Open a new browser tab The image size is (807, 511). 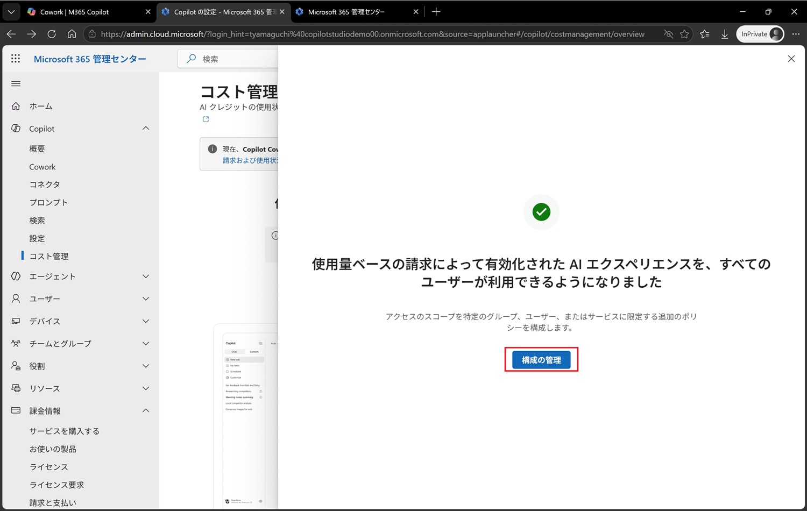436,12
